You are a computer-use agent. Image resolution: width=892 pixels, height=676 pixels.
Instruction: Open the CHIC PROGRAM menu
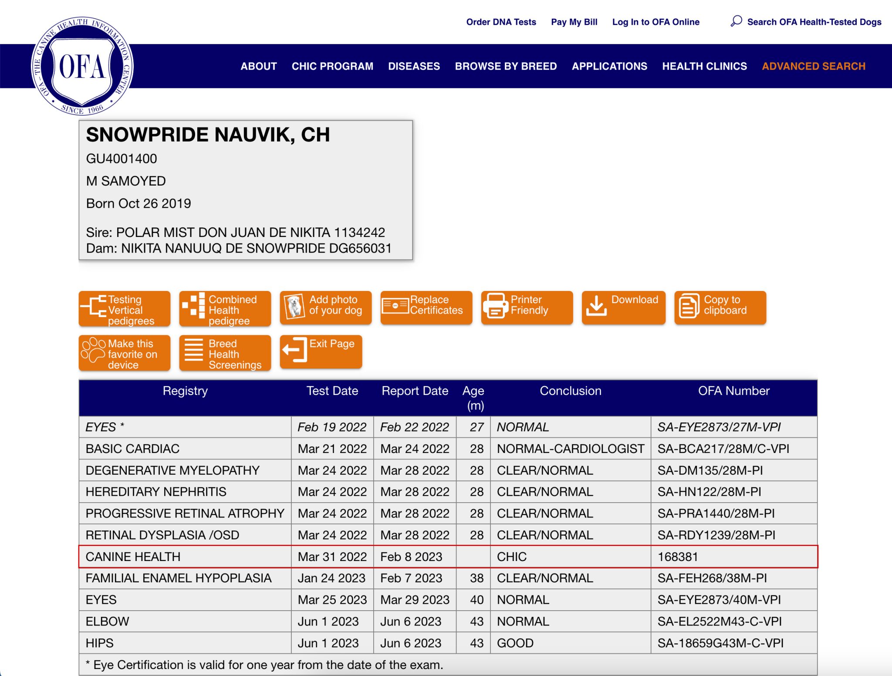tap(332, 66)
